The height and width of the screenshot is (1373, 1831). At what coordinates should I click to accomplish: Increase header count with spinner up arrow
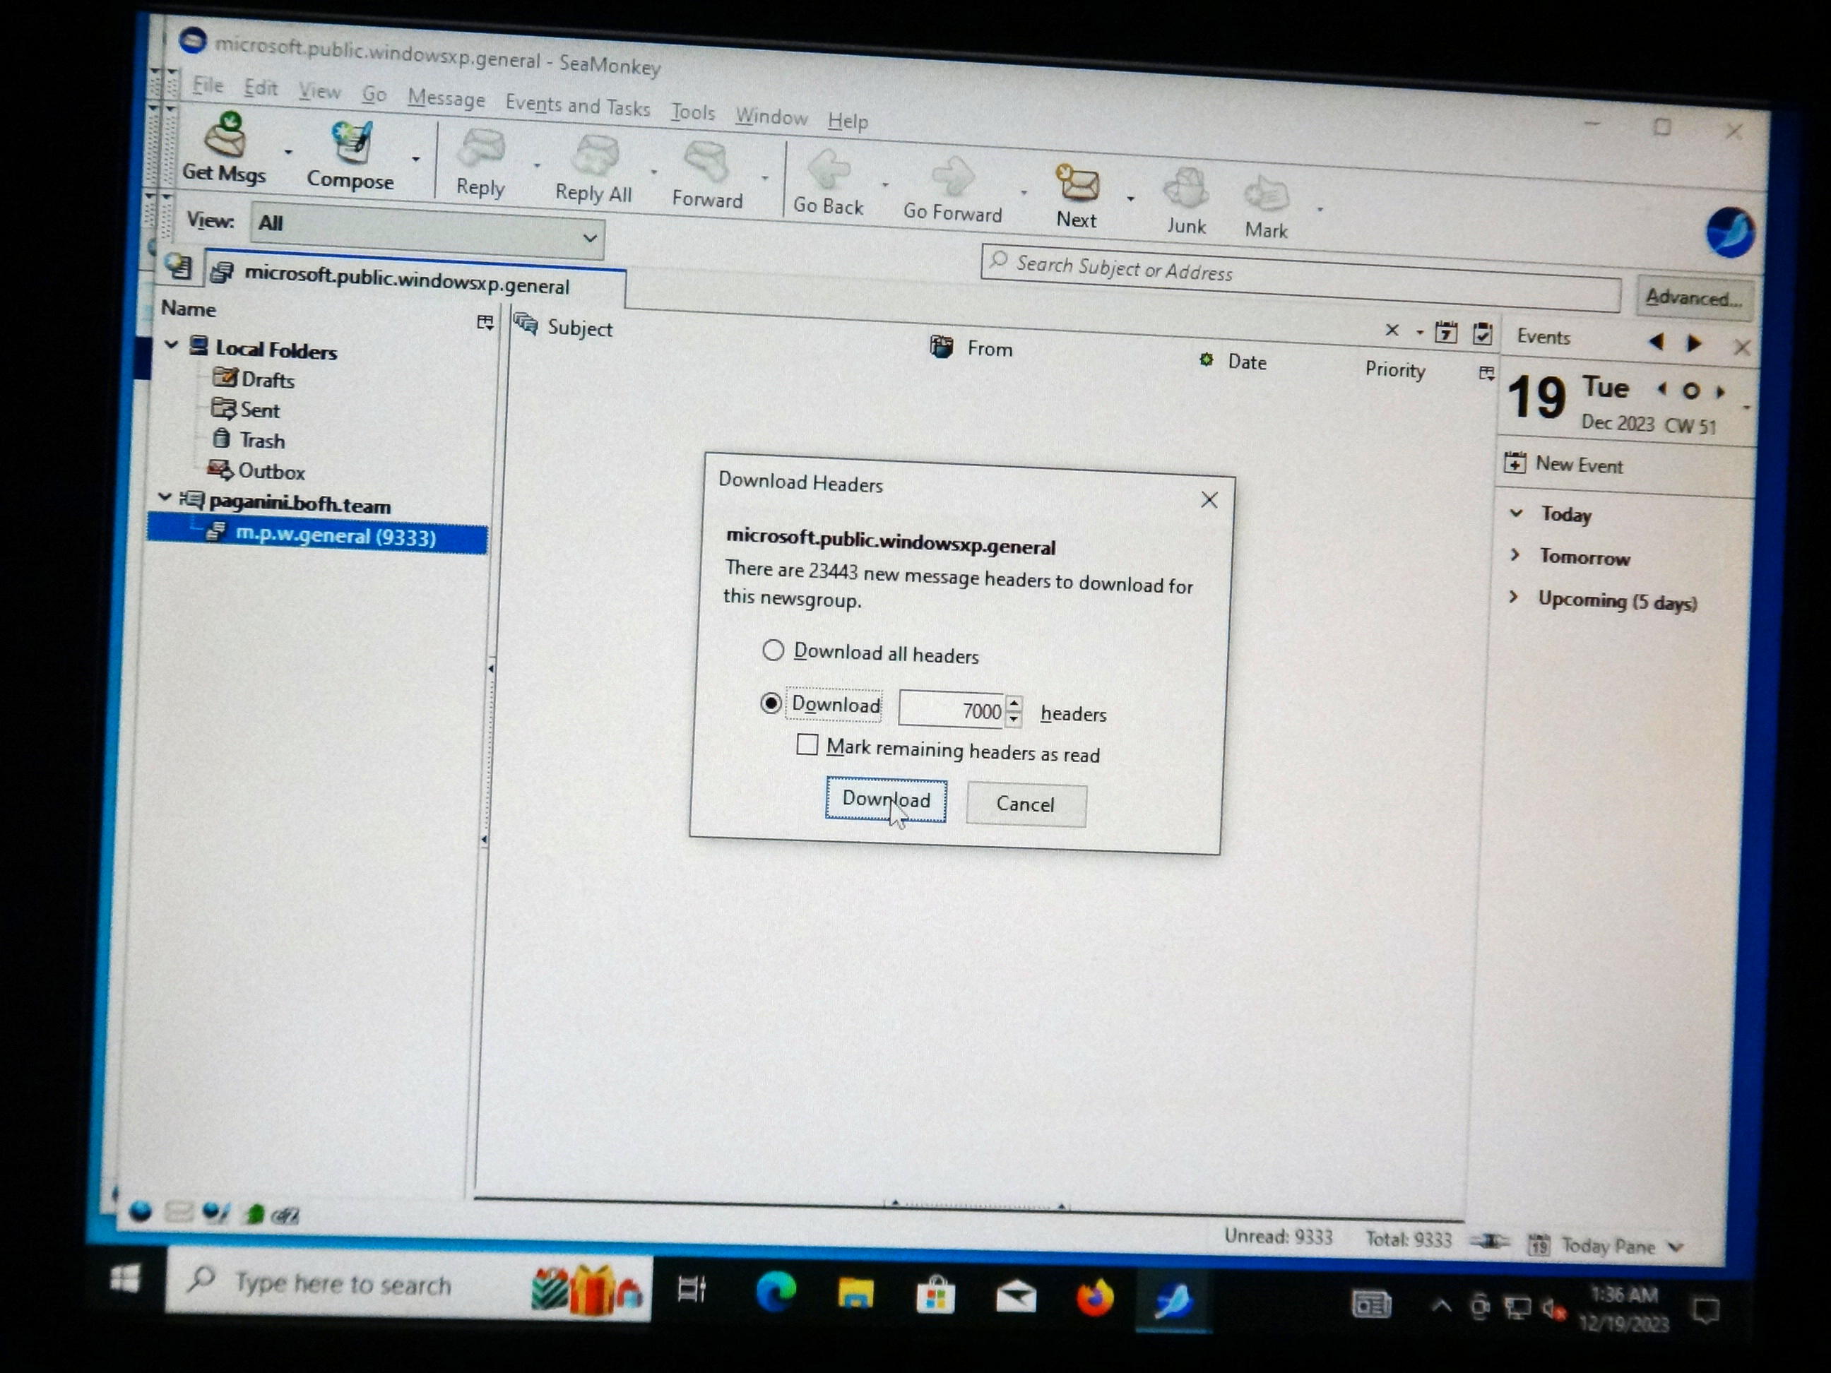(1014, 703)
